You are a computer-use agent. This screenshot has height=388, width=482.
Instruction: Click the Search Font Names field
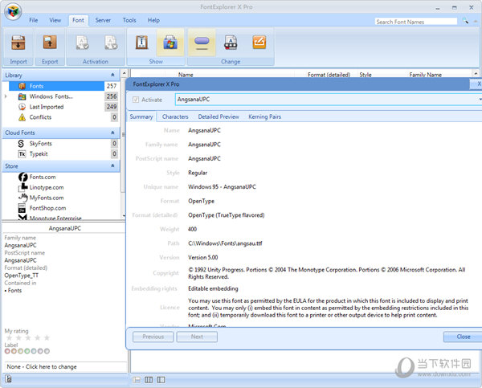pos(416,22)
